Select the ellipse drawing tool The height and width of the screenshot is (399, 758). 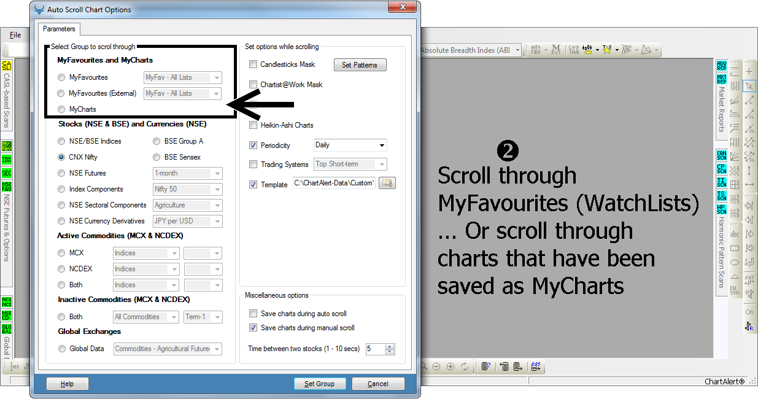[x=735, y=263]
